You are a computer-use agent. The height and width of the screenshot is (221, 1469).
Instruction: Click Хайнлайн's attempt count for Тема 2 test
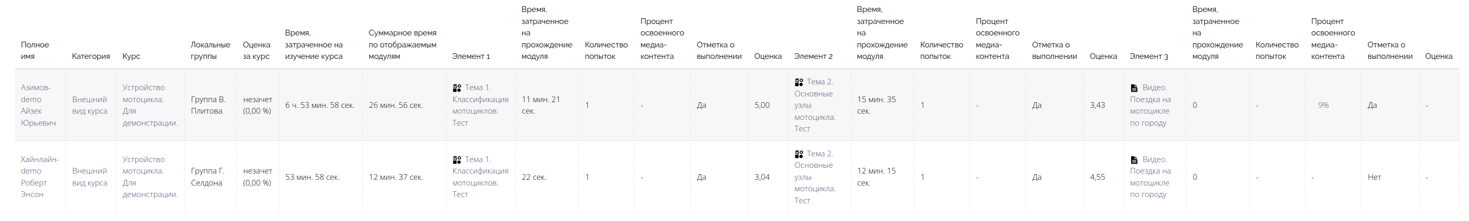pos(922,177)
